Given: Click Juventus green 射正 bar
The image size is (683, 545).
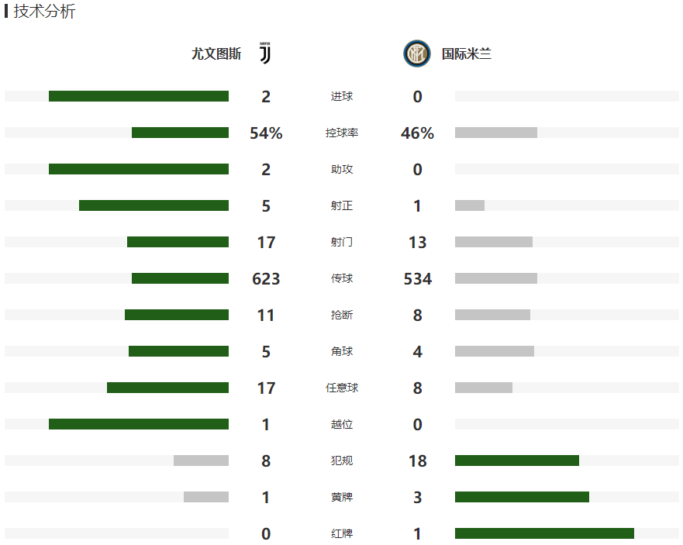Looking at the screenshot, I should [x=154, y=205].
